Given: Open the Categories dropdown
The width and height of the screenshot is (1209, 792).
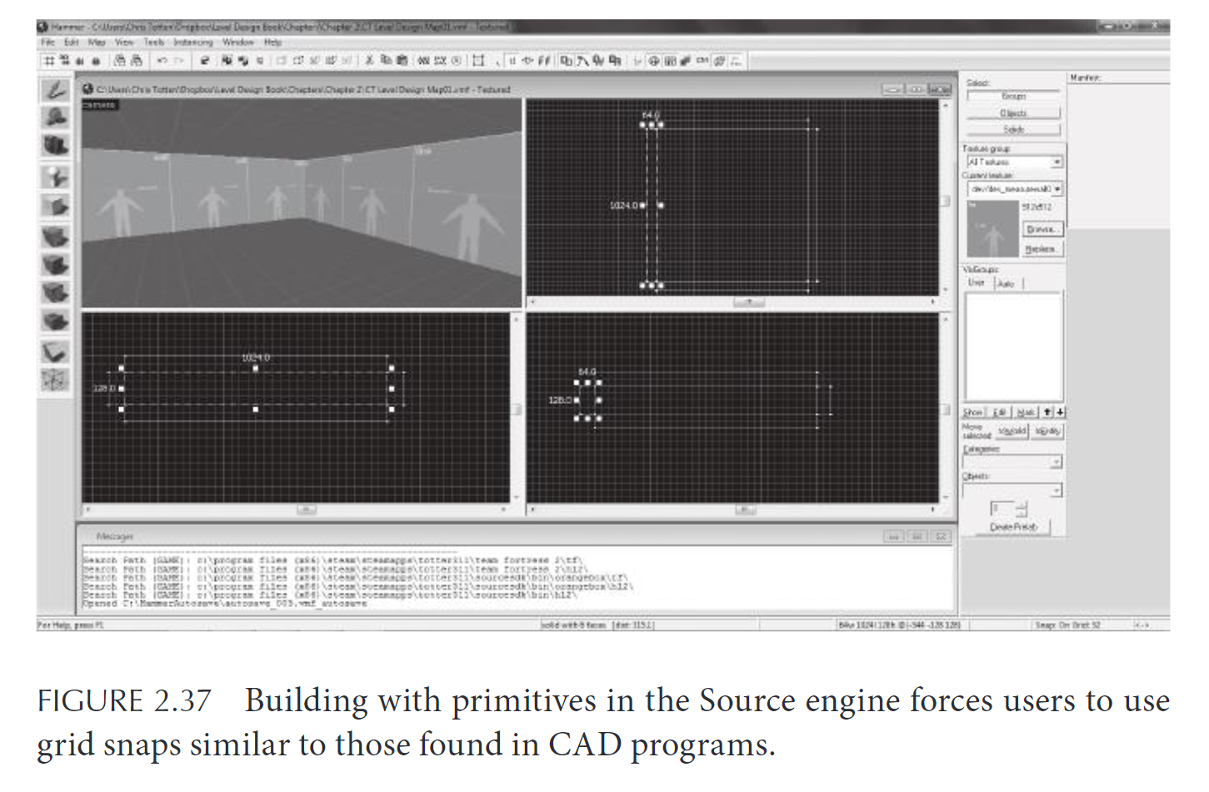Looking at the screenshot, I should pos(1012,462).
